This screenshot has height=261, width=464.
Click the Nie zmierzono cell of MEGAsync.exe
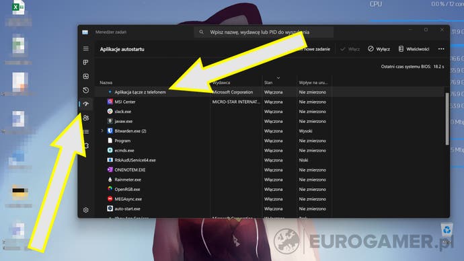pos(313,199)
